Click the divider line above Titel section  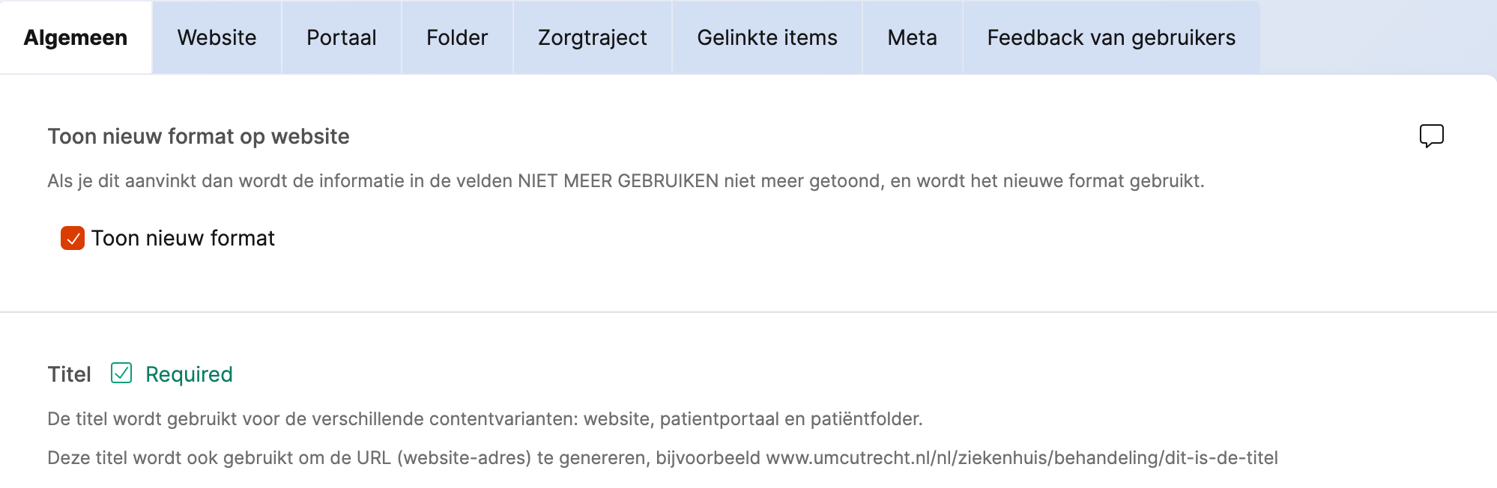coord(748,311)
